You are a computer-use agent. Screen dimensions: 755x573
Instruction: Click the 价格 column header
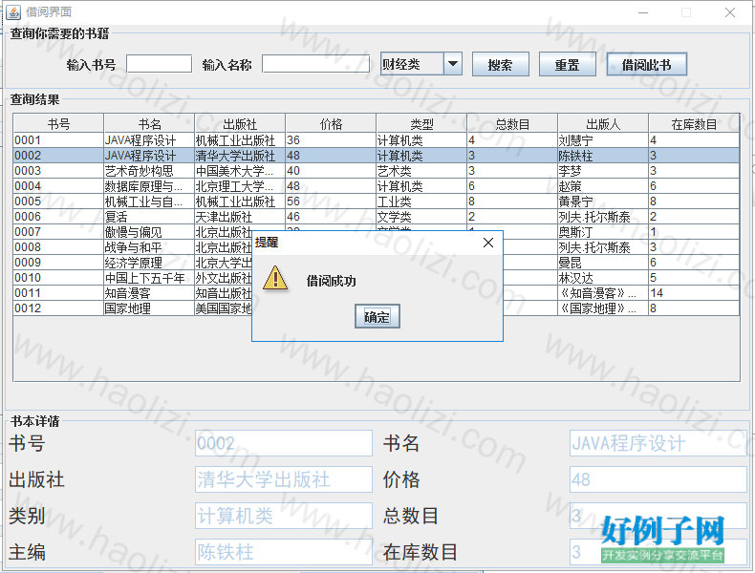[x=331, y=124]
